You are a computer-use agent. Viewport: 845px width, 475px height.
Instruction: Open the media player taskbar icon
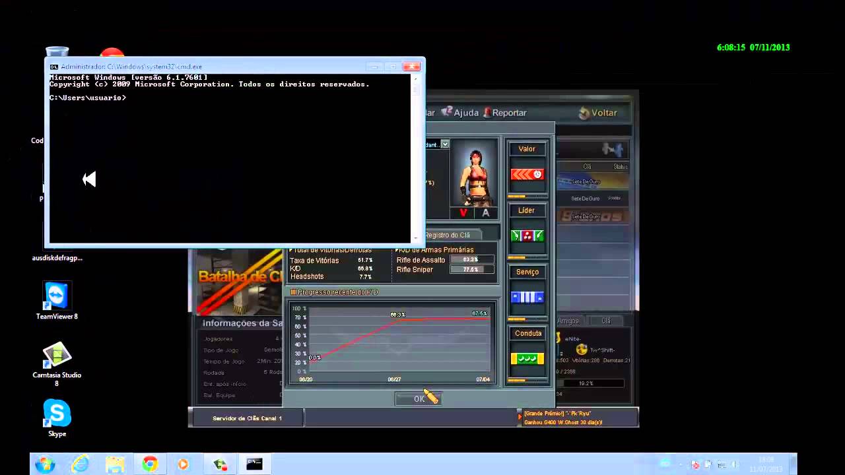coord(183,464)
